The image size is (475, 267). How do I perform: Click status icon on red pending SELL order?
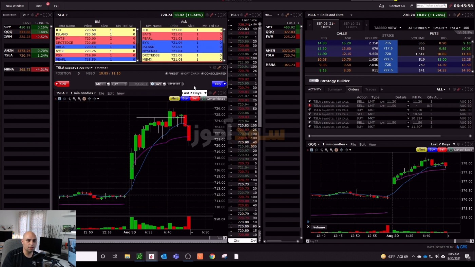309,106
